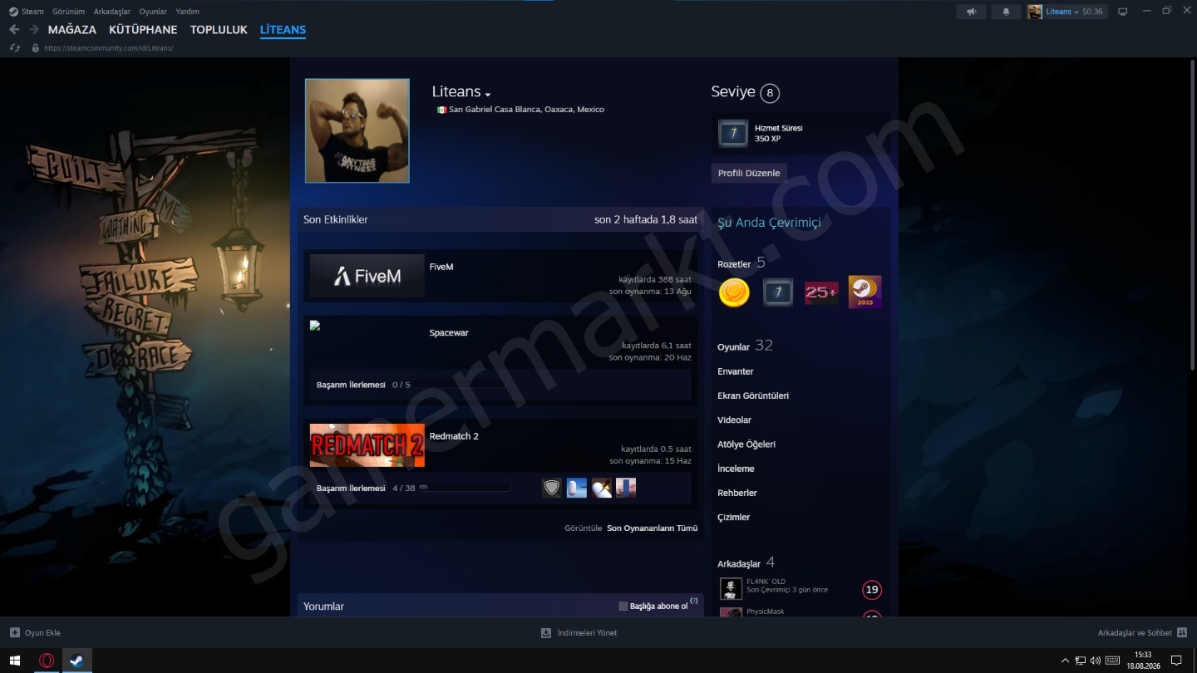Image resolution: width=1197 pixels, height=673 pixels.
Task: Click the Profili Düzenle button
Action: [749, 173]
